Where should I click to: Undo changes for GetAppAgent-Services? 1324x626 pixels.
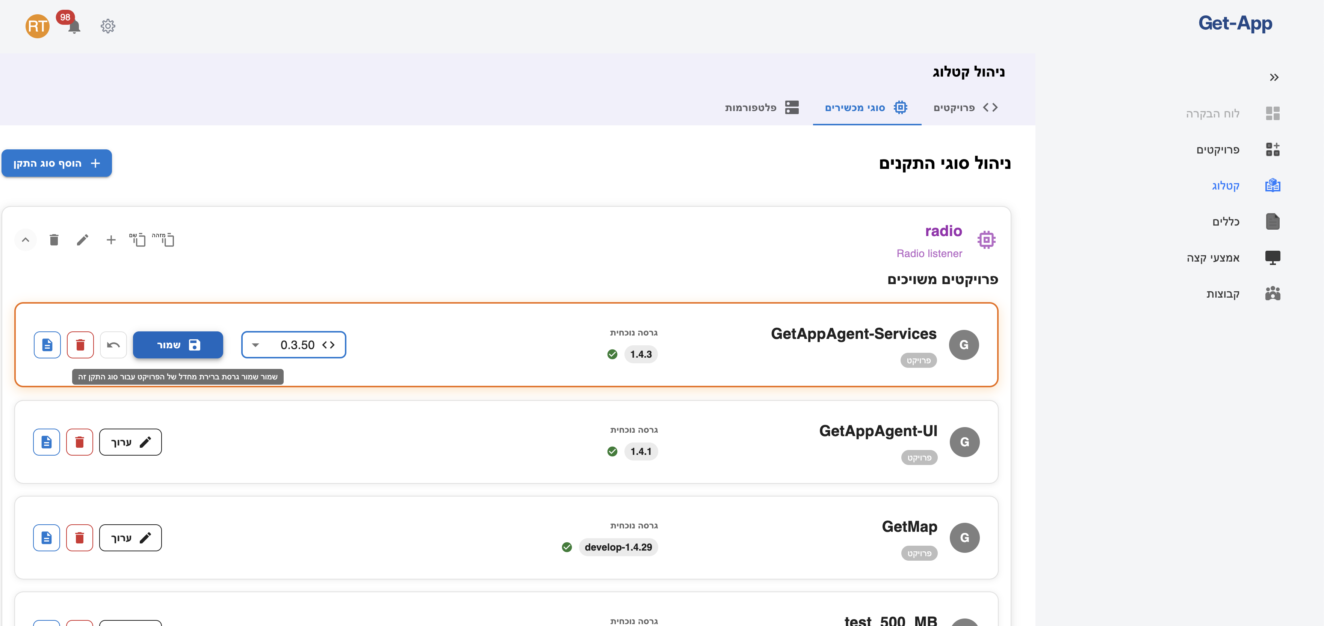pyautogui.click(x=113, y=345)
